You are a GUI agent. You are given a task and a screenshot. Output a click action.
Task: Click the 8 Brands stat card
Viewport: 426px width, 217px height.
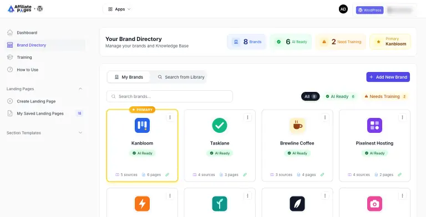247,42
